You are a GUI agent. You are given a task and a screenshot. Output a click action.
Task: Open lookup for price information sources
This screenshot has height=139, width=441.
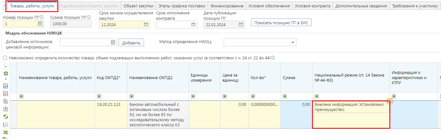[113, 42]
